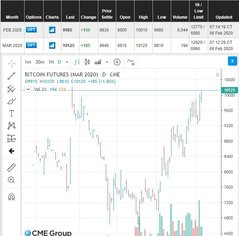Viewport: 239px width, 236px height.
Task: Open OPT options for MAR 2020
Action: [x=31, y=45]
